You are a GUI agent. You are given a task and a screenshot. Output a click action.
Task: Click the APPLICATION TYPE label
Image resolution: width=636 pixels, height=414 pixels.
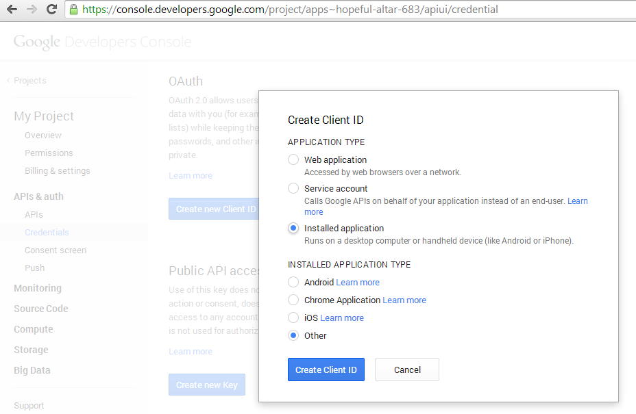pos(326,142)
